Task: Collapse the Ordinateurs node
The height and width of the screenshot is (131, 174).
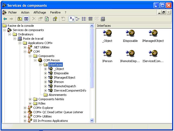Action: [x=9, y=34]
